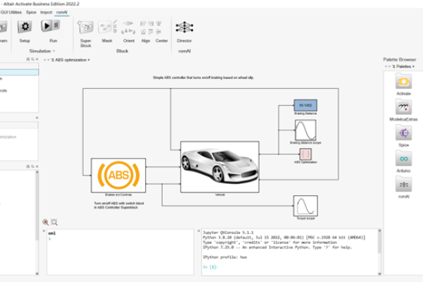Viewport: 423px width, 282px height.
Task: Open the Activate palette folder
Action: (x=403, y=82)
